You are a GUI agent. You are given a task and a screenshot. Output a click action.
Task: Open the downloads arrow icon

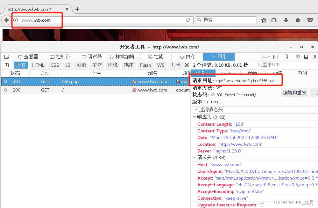[x=286, y=20]
